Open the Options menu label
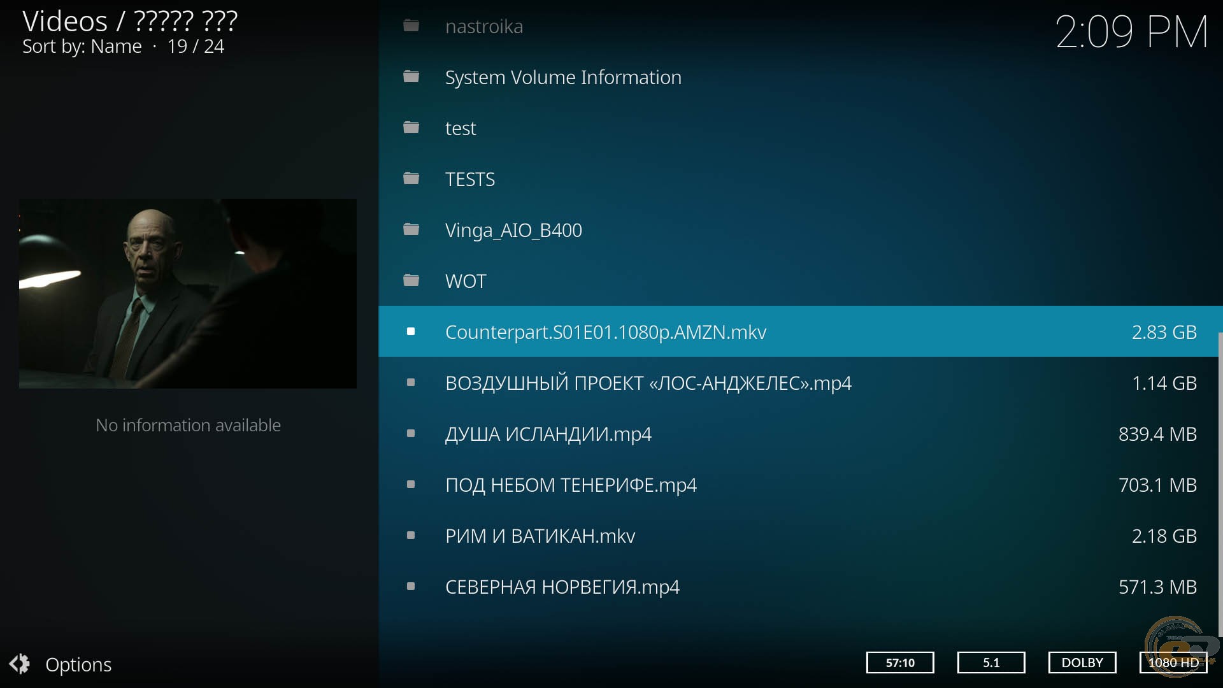 (78, 664)
